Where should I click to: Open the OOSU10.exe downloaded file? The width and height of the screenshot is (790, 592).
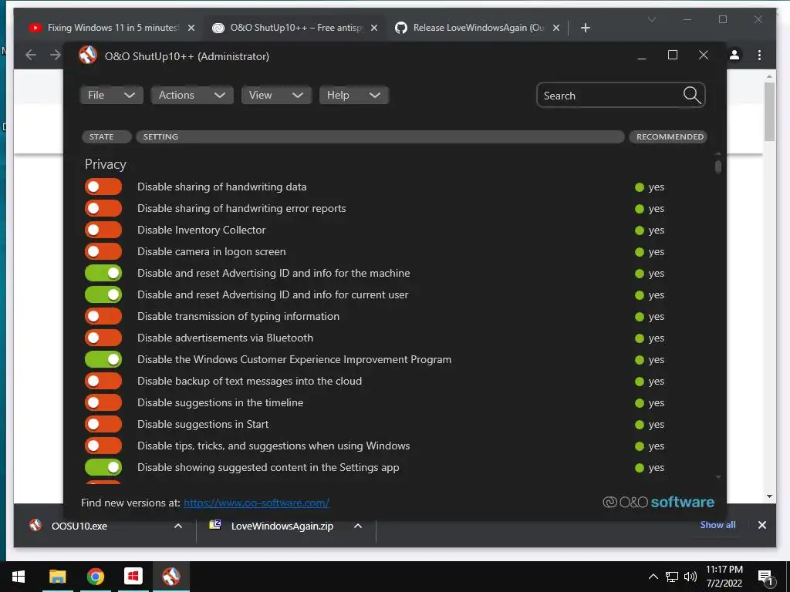(x=79, y=526)
